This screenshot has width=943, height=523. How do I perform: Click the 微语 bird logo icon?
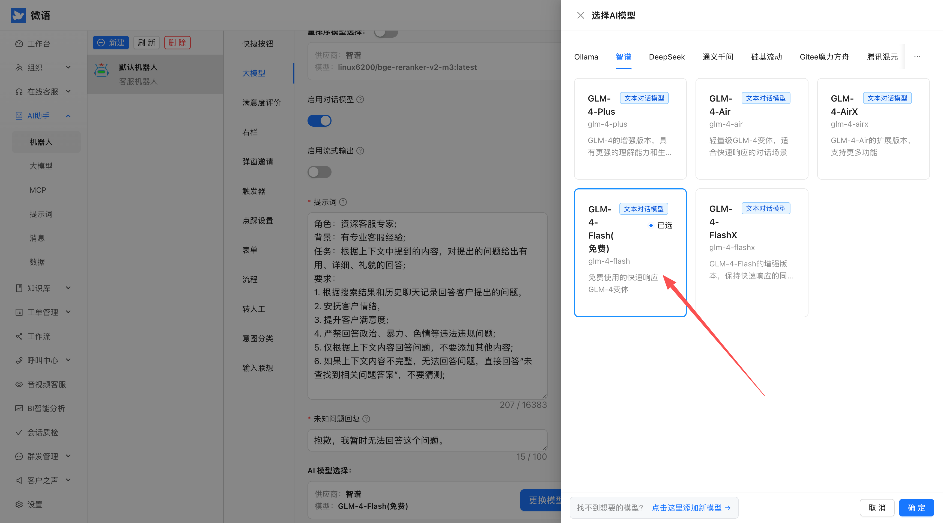tap(18, 15)
